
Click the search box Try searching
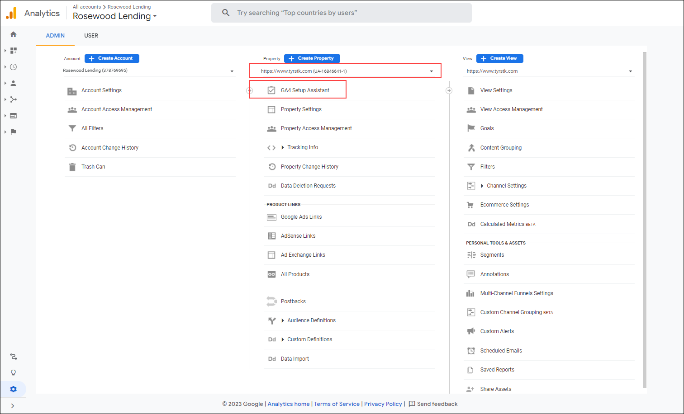click(x=342, y=13)
